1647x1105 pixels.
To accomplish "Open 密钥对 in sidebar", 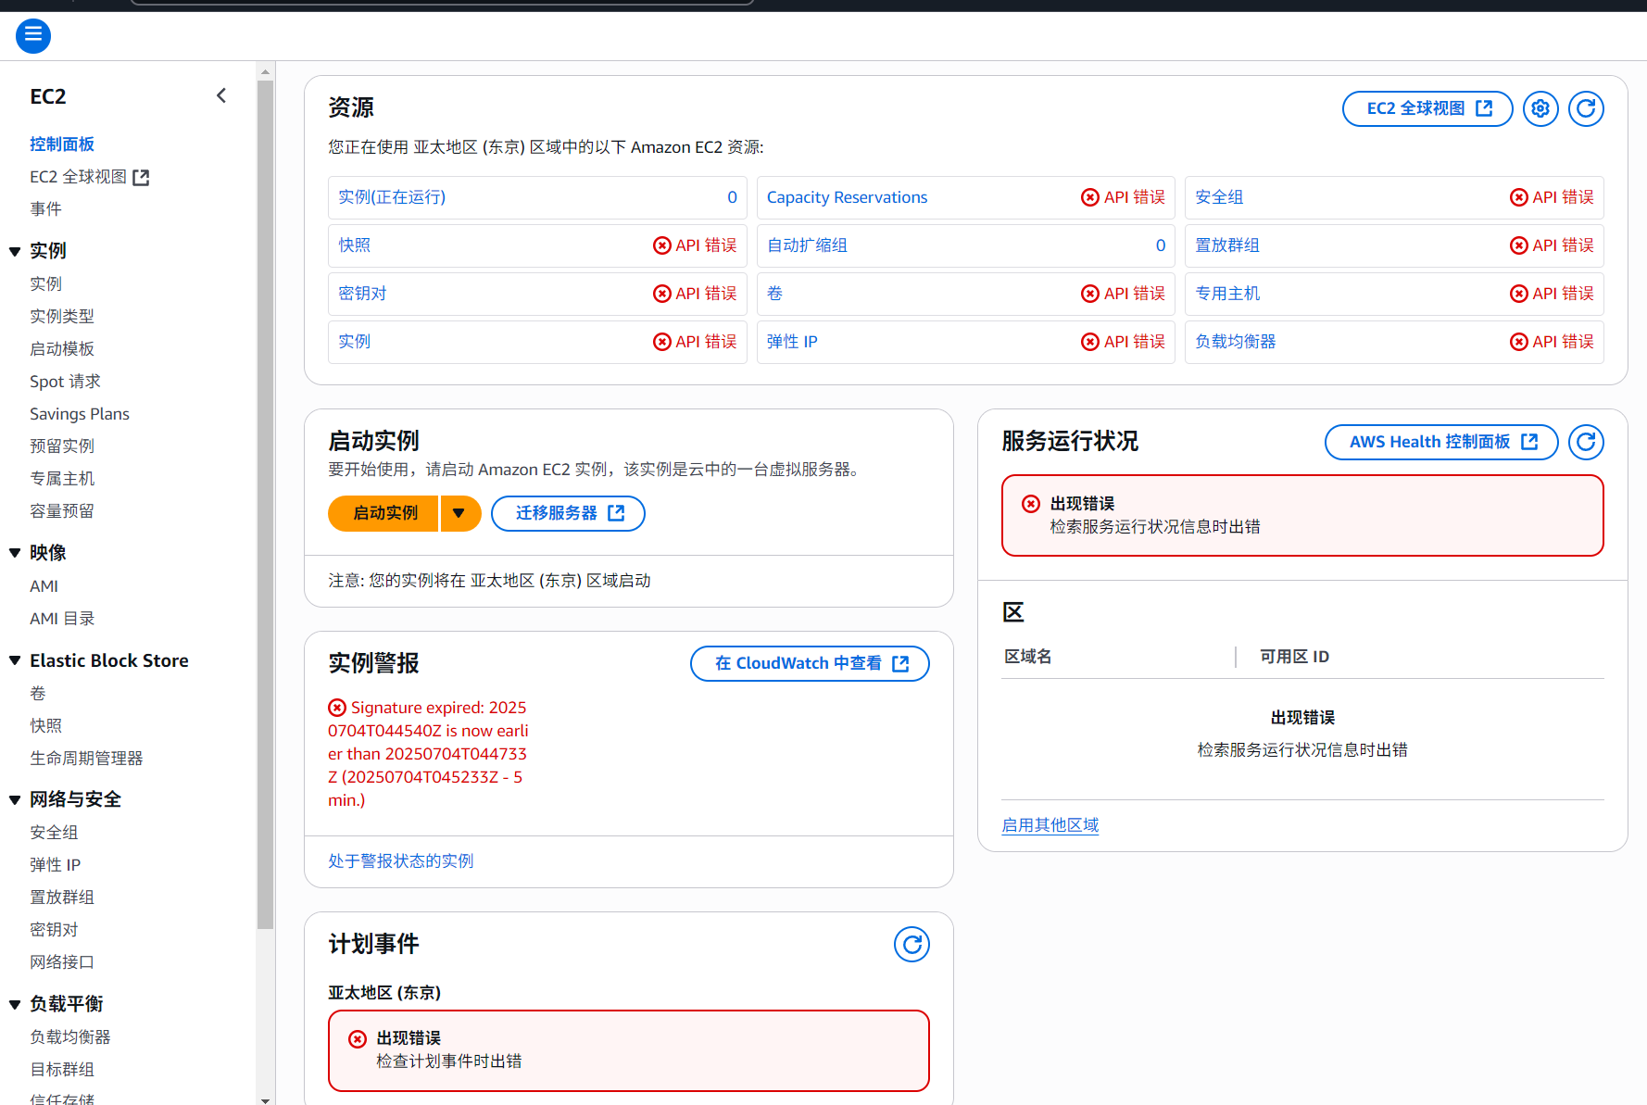I will (54, 929).
